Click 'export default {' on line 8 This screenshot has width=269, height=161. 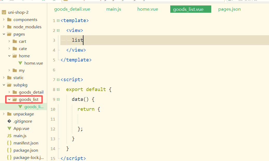point(89,89)
